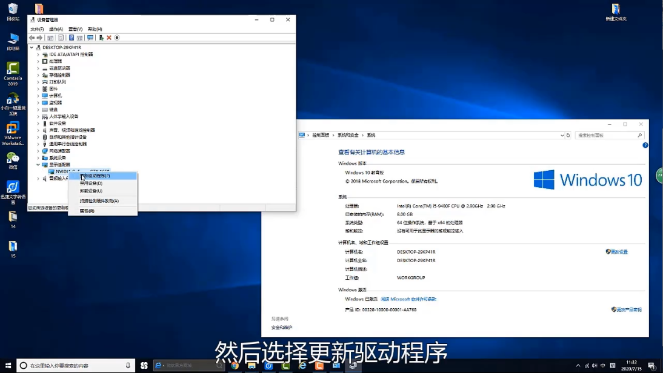Viewport: 663px width, 373px height.
Task: Open the address bar history dropdown arrow
Action: [x=561, y=135]
